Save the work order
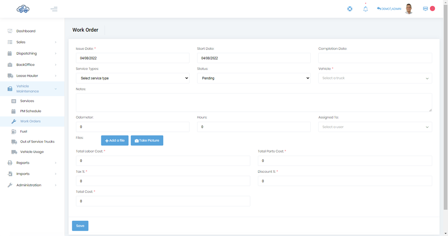This screenshot has width=448, height=236. pyautogui.click(x=80, y=226)
